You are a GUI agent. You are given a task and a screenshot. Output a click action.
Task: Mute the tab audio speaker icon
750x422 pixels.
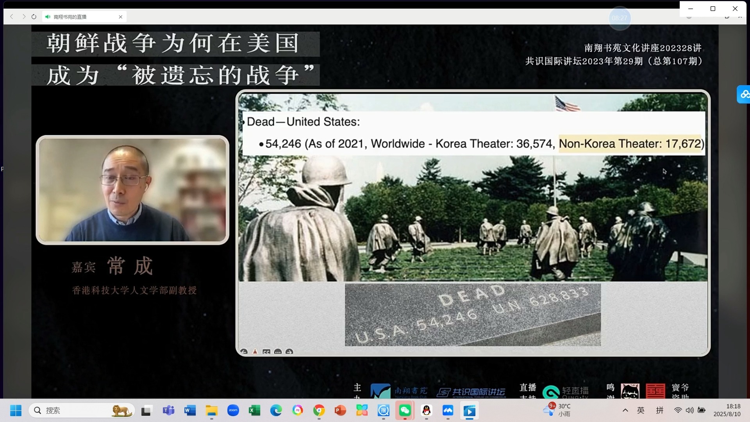click(48, 17)
